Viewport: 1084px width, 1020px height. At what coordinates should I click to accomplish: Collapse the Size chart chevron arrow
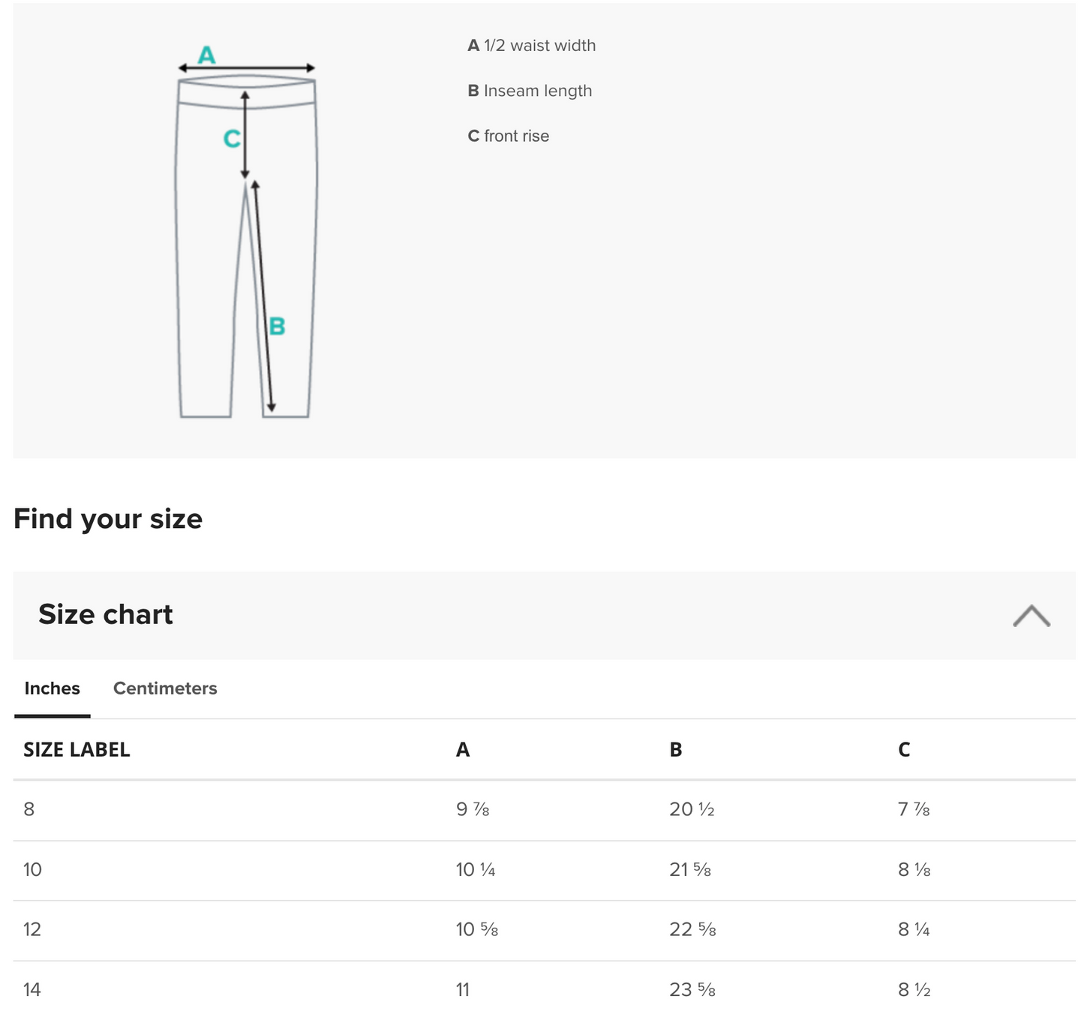[1031, 616]
